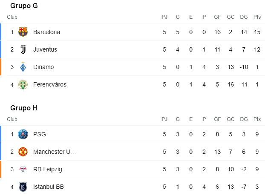Select the RB Leipzig team name
The width and height of the screenshot is (265, 196).
48,169
